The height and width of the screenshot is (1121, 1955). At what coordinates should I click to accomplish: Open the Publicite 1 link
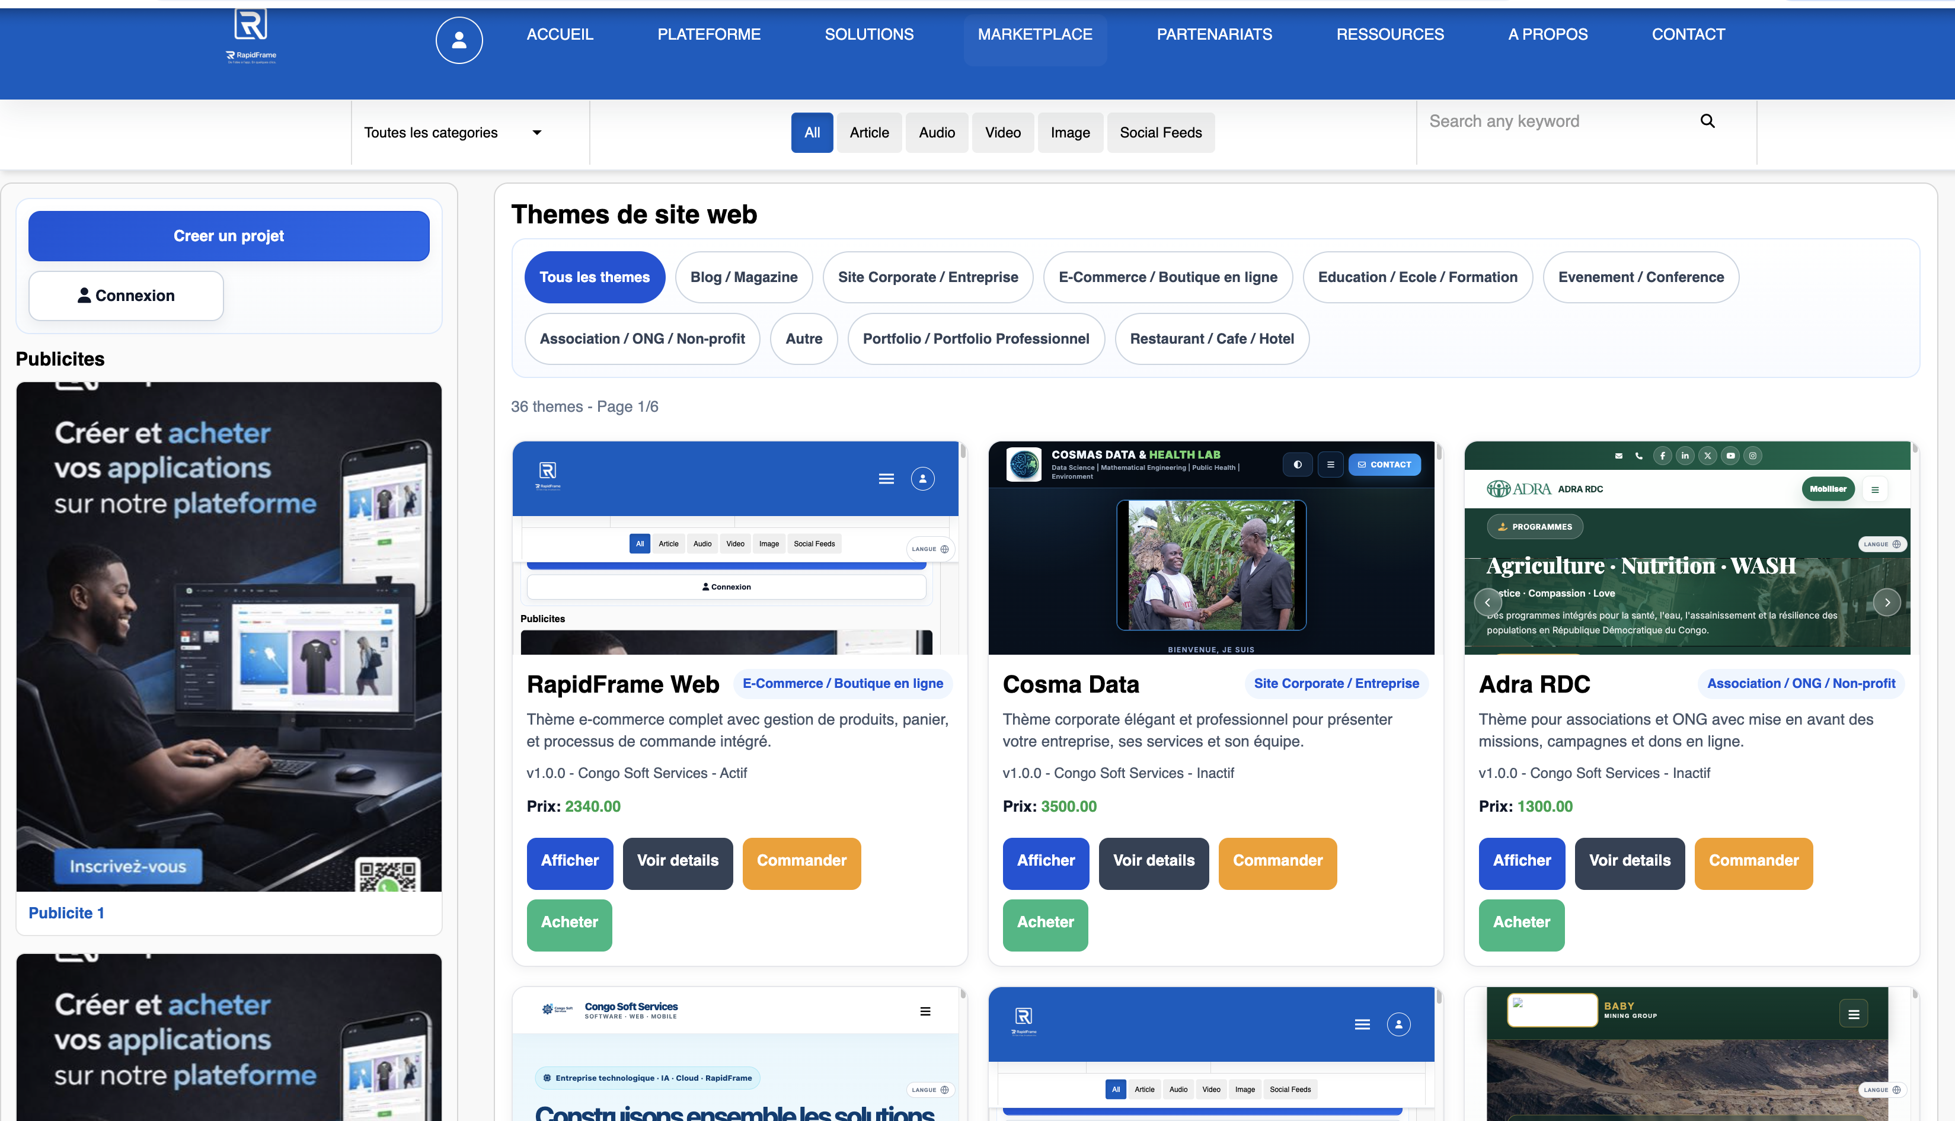pos(66,912)
